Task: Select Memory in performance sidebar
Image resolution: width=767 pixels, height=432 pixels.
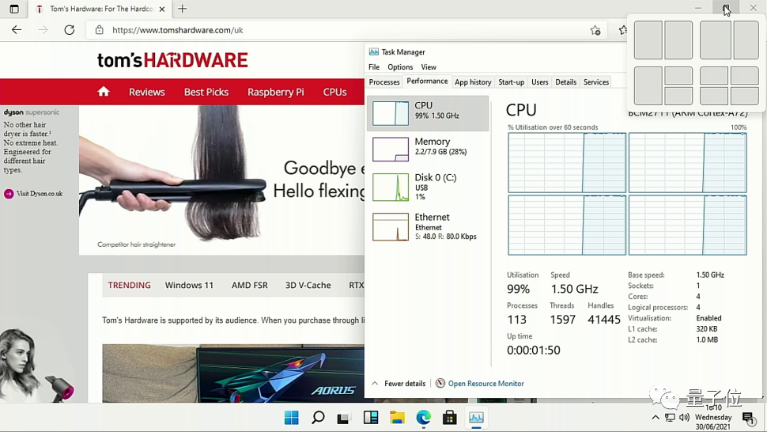Action: point(428,147)
